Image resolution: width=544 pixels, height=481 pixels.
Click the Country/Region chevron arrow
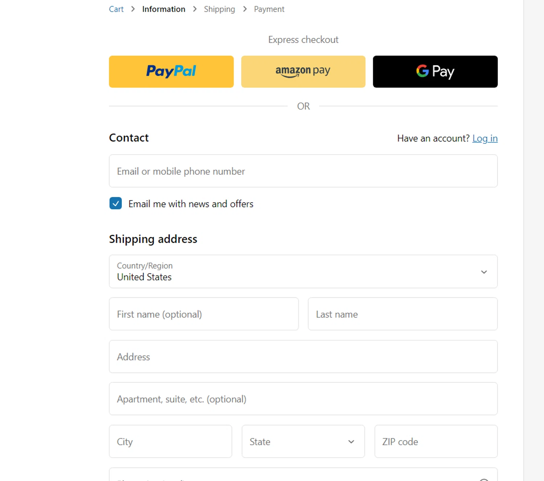(484, 272)
